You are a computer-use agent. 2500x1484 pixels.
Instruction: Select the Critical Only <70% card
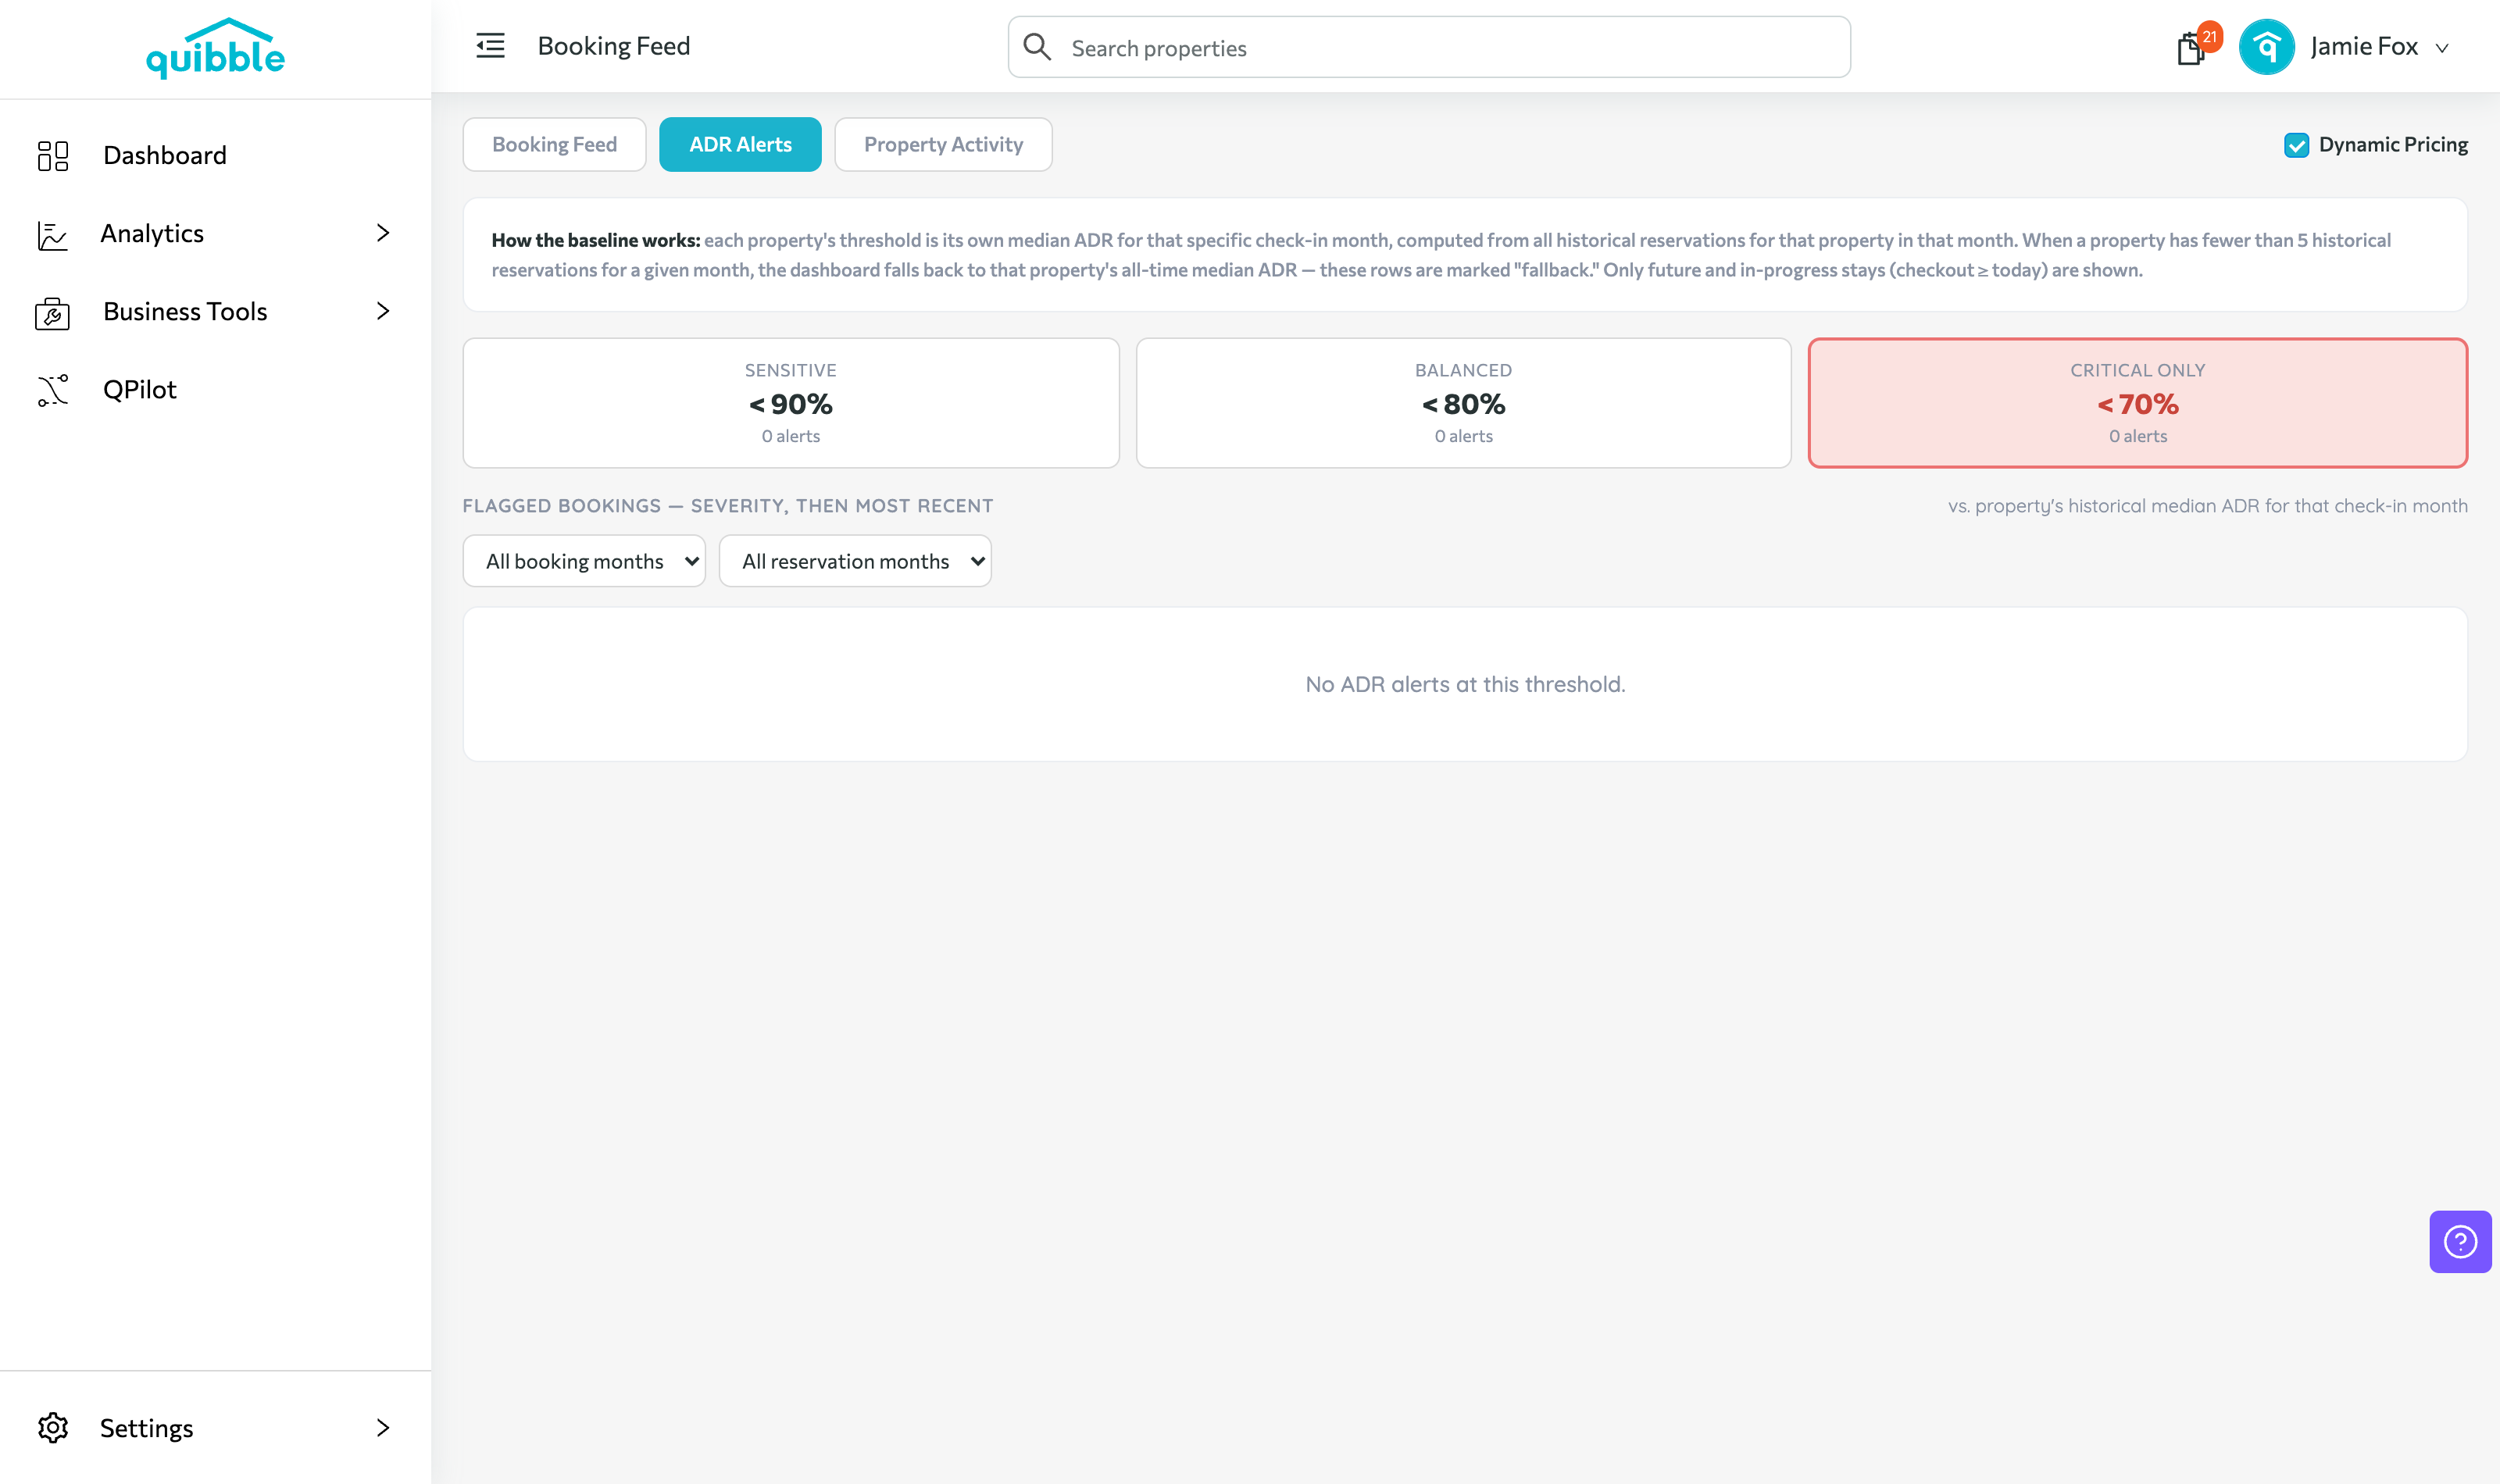pos(2137,403)
